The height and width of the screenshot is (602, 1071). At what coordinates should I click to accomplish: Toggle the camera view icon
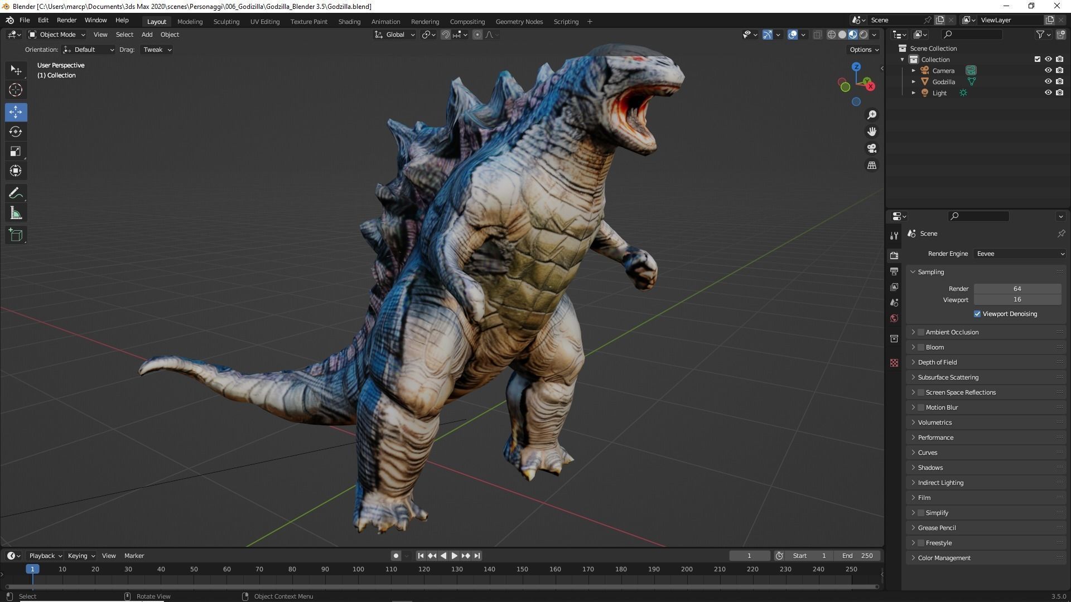[871, 148]
